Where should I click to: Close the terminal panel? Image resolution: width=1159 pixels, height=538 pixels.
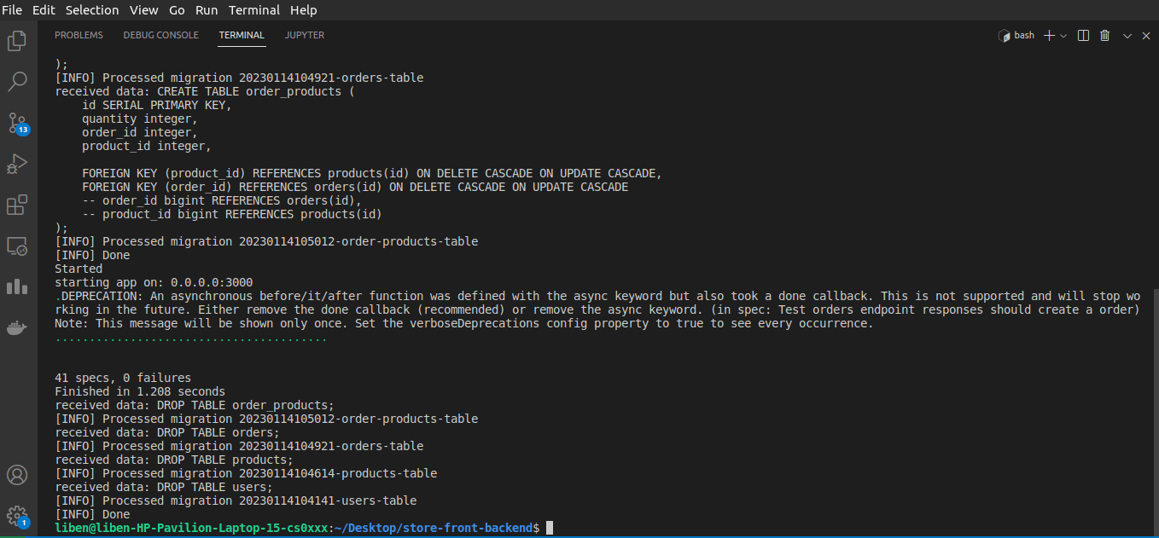[1144, 36]
